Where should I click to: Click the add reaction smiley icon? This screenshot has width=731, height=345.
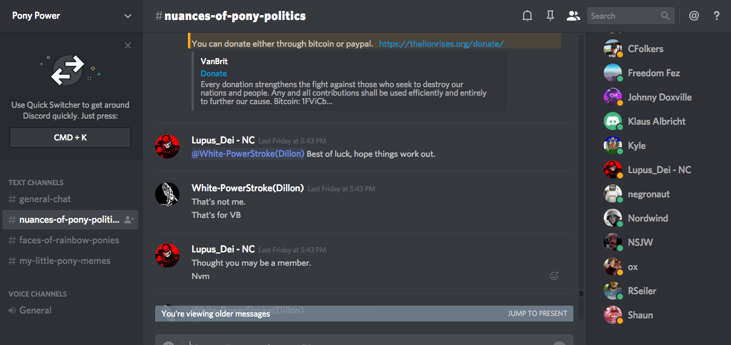point(554,276)
